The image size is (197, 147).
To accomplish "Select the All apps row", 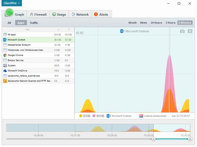I will pyautogui.click(x=38, y=34).
